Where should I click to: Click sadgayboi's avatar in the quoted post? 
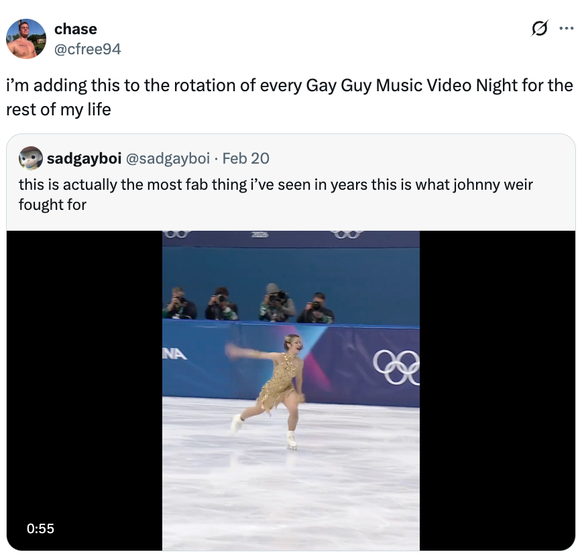[x=30, y=160]
